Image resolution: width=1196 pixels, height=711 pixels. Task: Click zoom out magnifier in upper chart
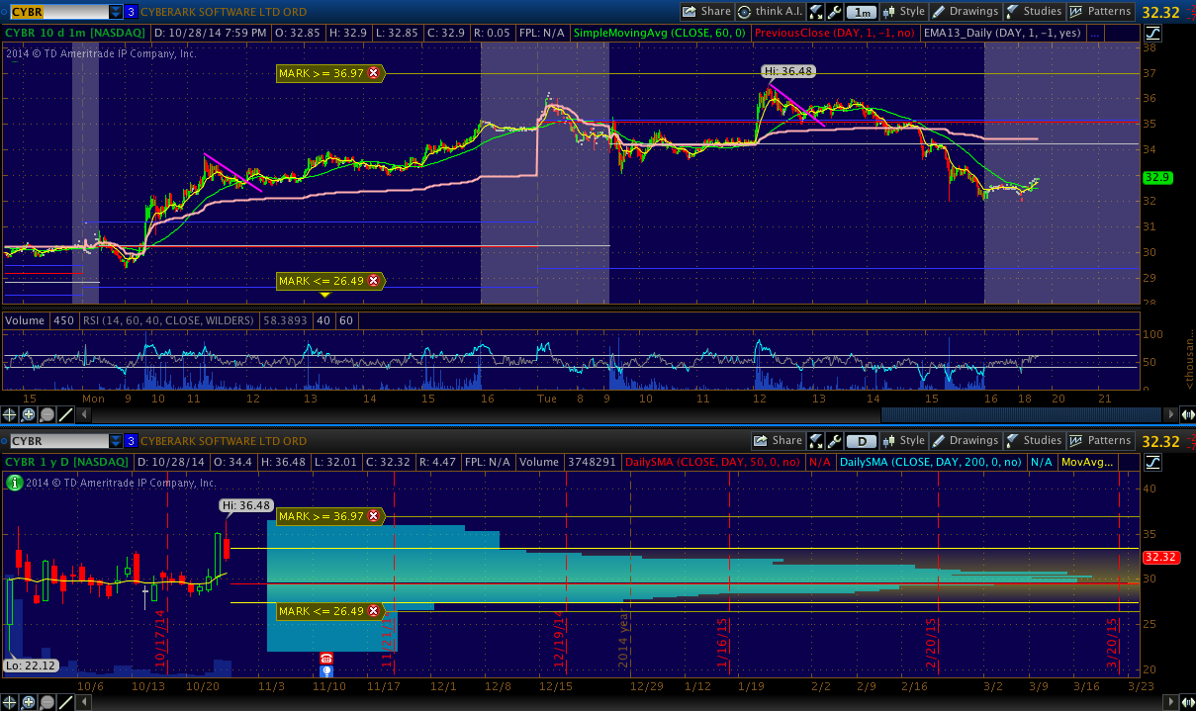point(47,415)
